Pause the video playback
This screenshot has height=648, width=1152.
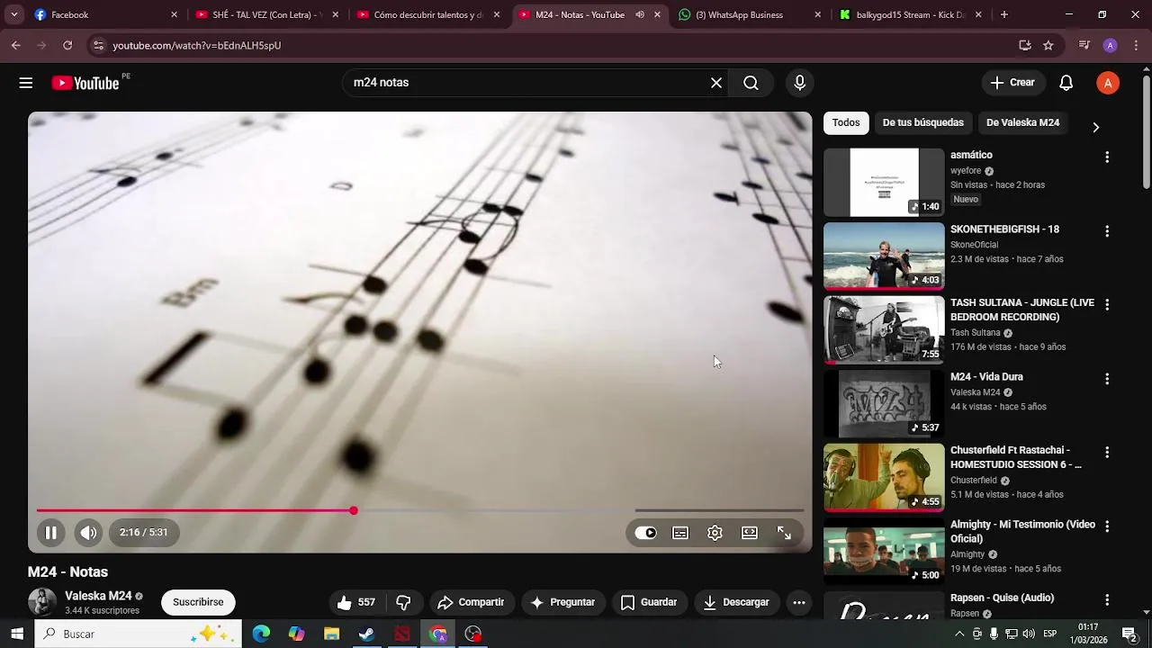tap(51, 533)
